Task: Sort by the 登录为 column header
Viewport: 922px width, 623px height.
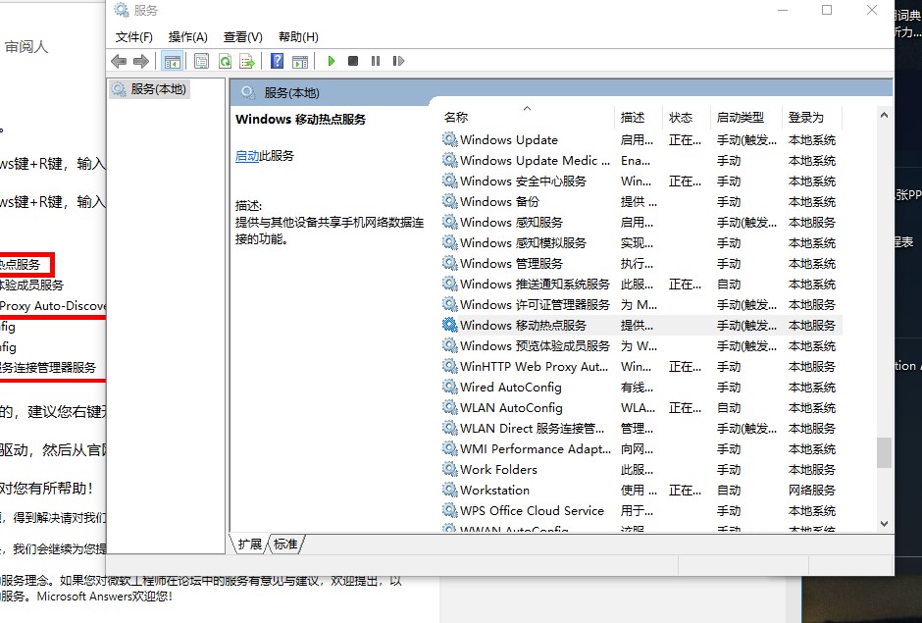Action: pos(812,117)
